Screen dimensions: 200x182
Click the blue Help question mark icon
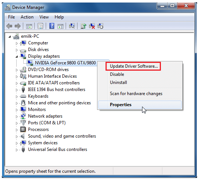coord(52,26)
